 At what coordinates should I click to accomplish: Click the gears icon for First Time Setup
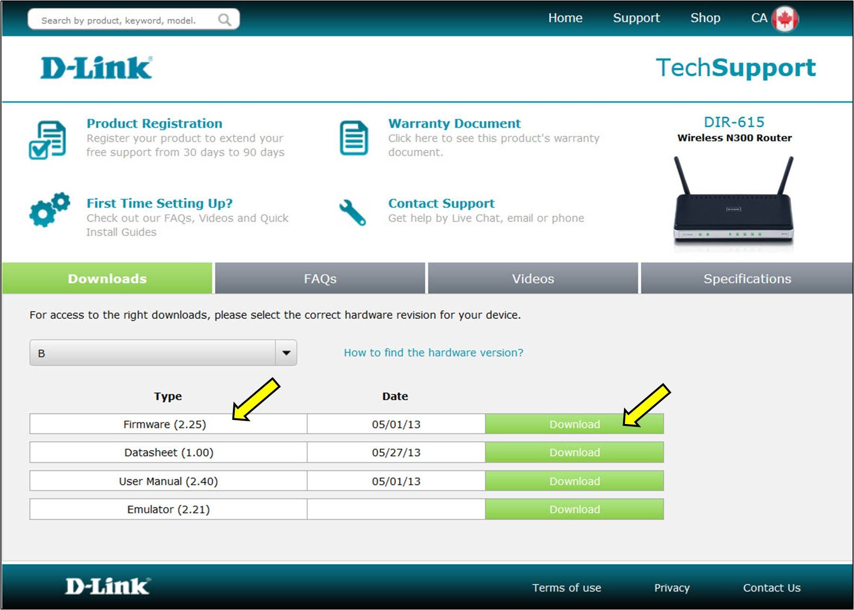[x=49, y=210]
